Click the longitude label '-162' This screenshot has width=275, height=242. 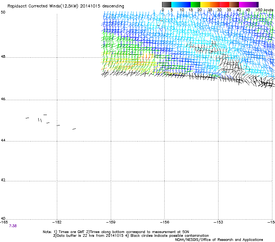pyautogui.click(x=57, y=222)
